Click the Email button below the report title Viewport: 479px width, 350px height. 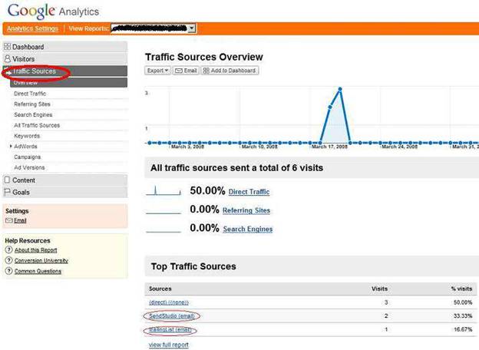point(186,71)
